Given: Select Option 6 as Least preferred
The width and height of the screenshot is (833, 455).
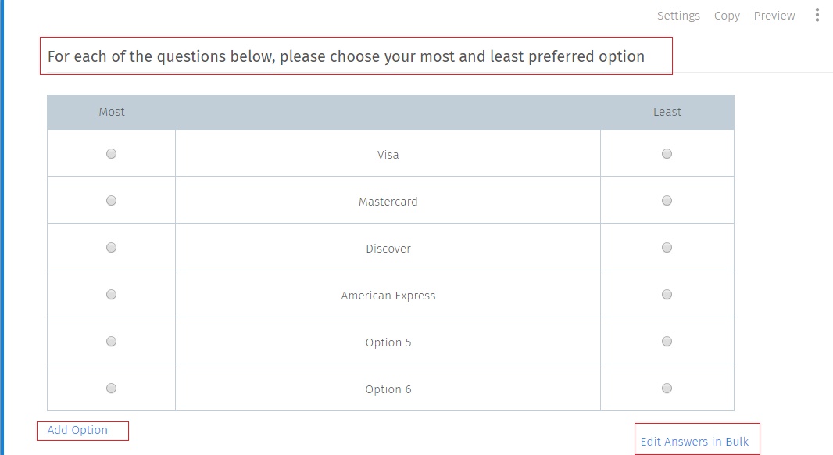Looking at the screenshot, I should click(667, 387).
